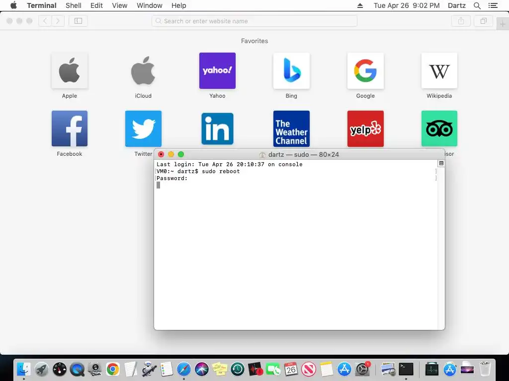This screenshot has width=509, height=381.
Task: Open Calendar showing 26 in Dock
Action: 291,369
